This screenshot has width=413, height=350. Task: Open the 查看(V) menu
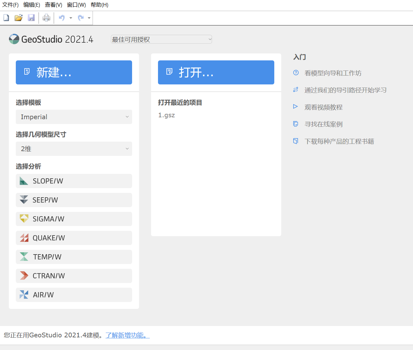coord(53,5)
